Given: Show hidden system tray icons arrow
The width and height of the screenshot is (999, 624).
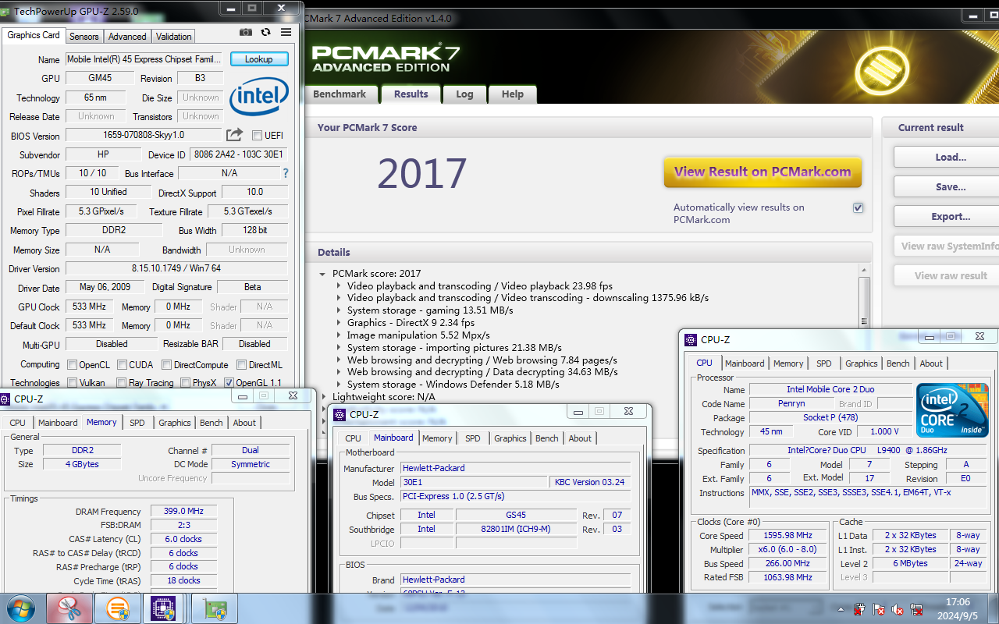Looking at the screenshot, I should tap(841, 608).
